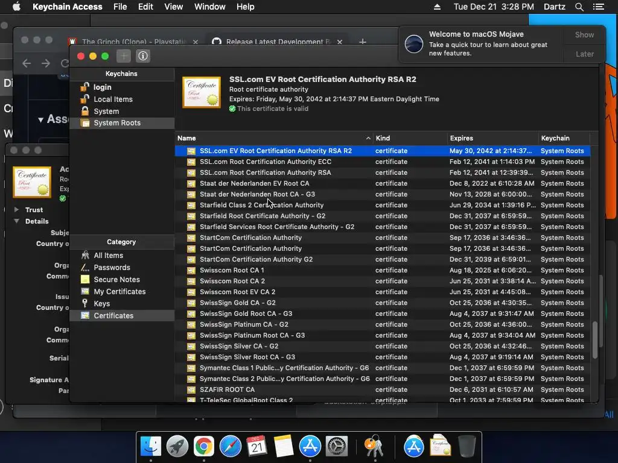Sort by the Kind column header

click(410, 138)
